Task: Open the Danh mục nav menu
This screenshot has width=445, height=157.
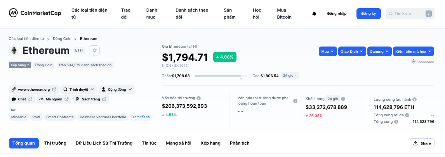Action: pyautogui.click(x=152, y=14)
